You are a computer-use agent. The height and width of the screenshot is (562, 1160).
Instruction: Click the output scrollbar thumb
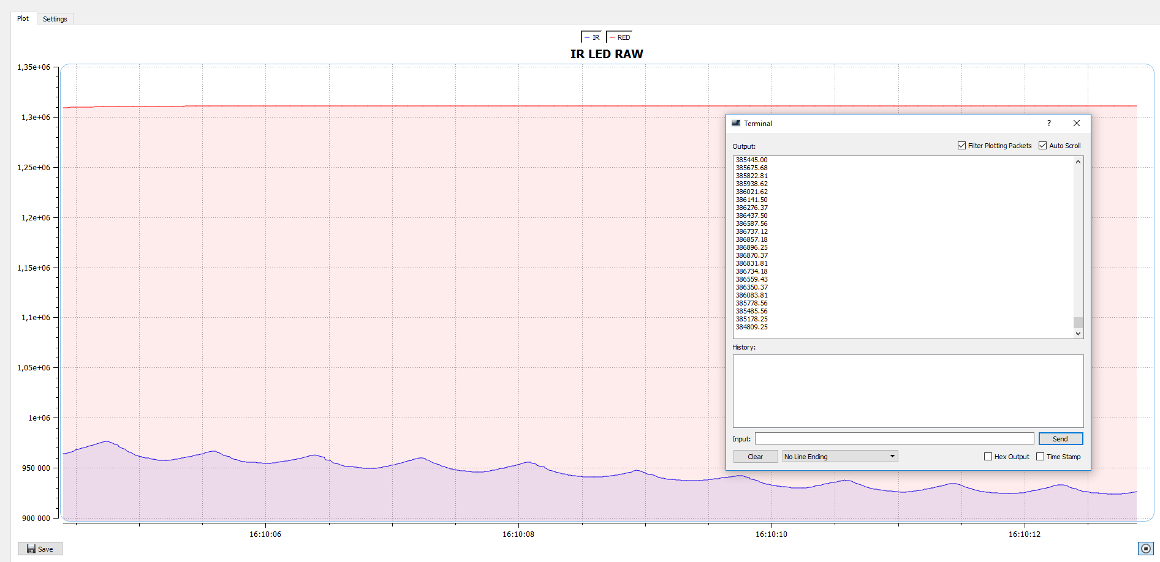[x=1078, y=322]
